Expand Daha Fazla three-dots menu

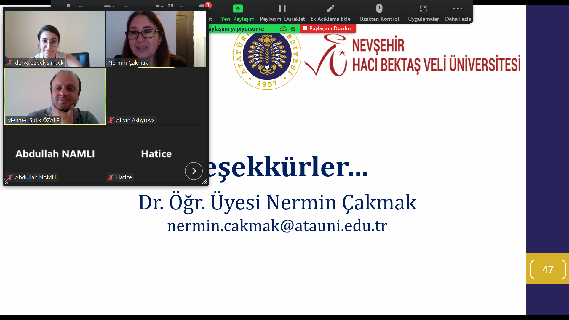point(458,9)
